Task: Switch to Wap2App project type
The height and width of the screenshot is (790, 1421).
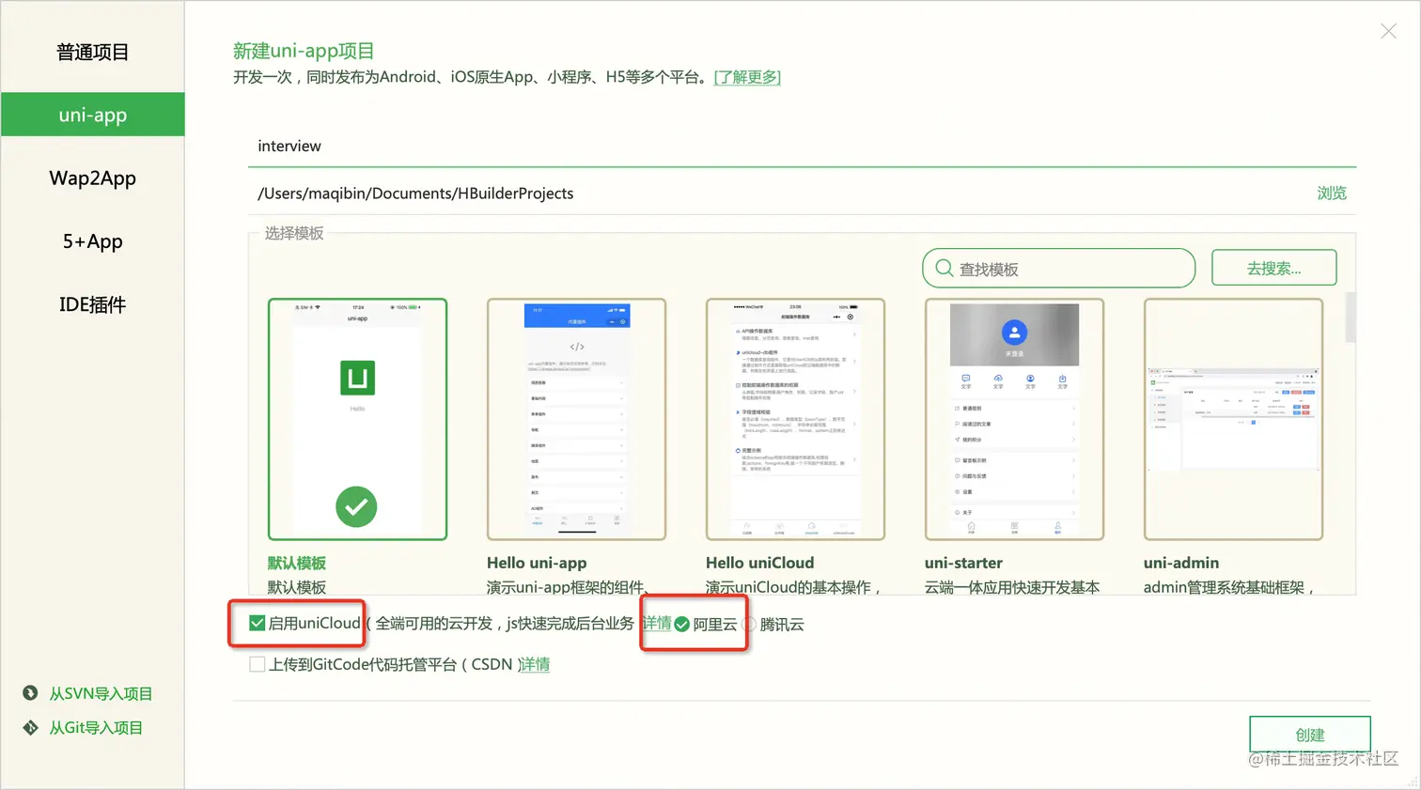Action: click(x=92, y=178)
